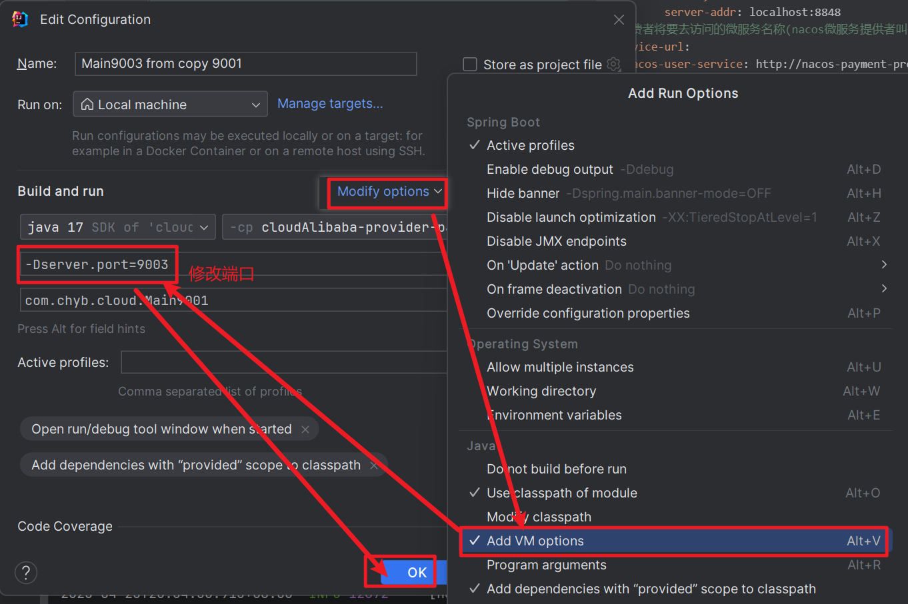Viewport: 908px width, 604px height.
Task: Click the help question mark icon
Action: [x=26, y=572]
